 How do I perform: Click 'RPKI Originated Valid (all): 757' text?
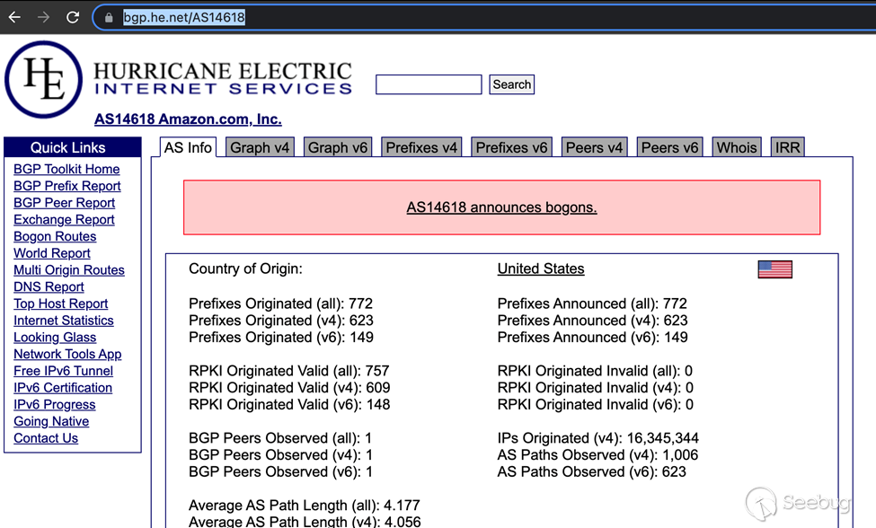click(x=288, y=371)
